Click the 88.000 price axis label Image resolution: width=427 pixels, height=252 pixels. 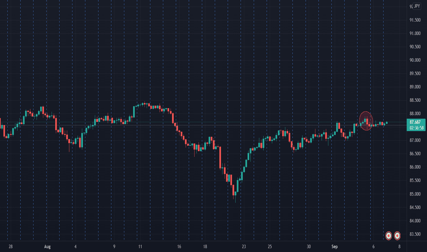click(415, 114)
